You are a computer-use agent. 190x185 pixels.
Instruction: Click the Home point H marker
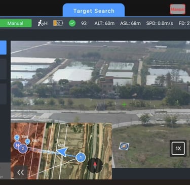tap(17, 145)
